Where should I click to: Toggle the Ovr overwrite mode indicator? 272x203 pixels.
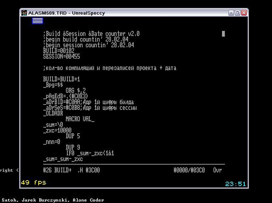click(217, 170)
